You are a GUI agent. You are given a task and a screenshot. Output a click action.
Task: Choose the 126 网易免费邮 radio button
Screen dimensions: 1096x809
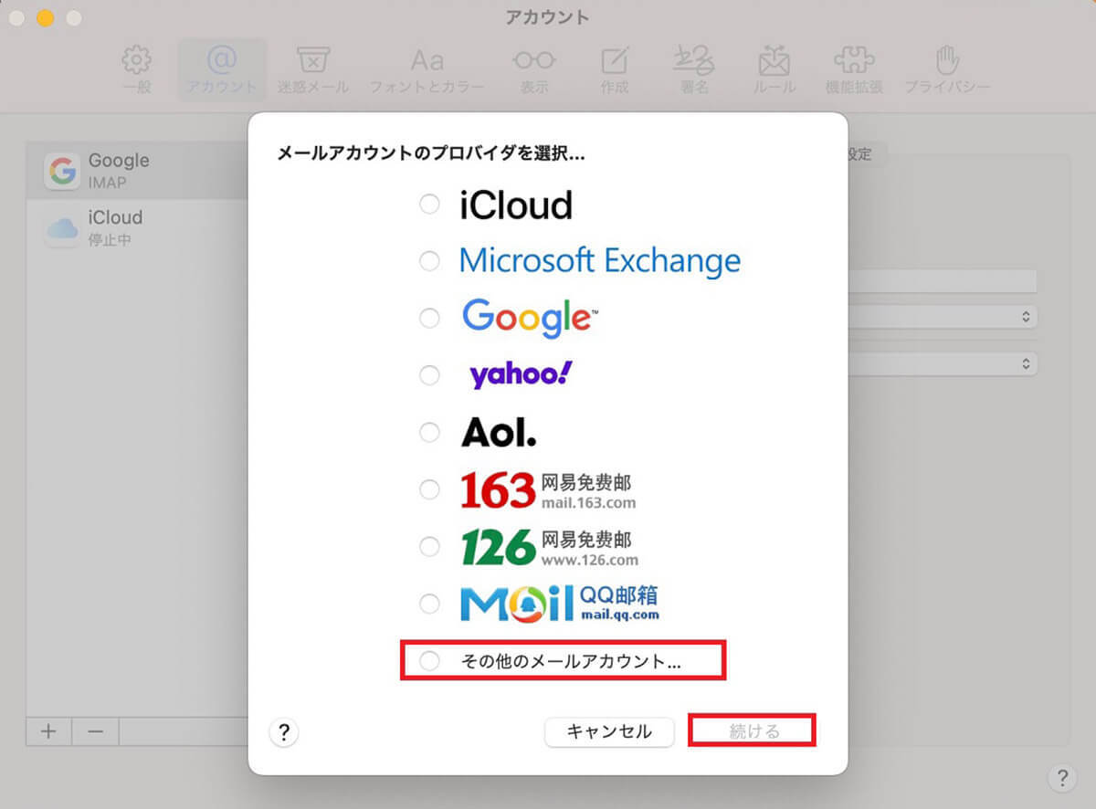pos(429,546)
